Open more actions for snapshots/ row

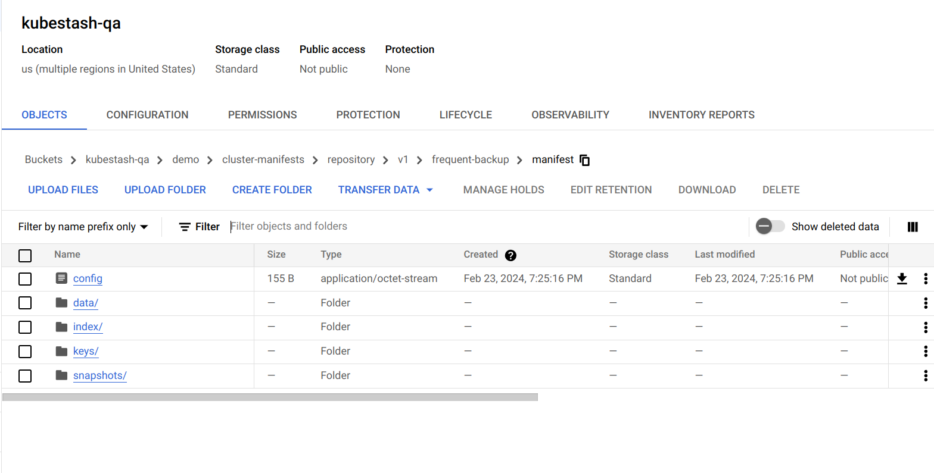[926, 375]
